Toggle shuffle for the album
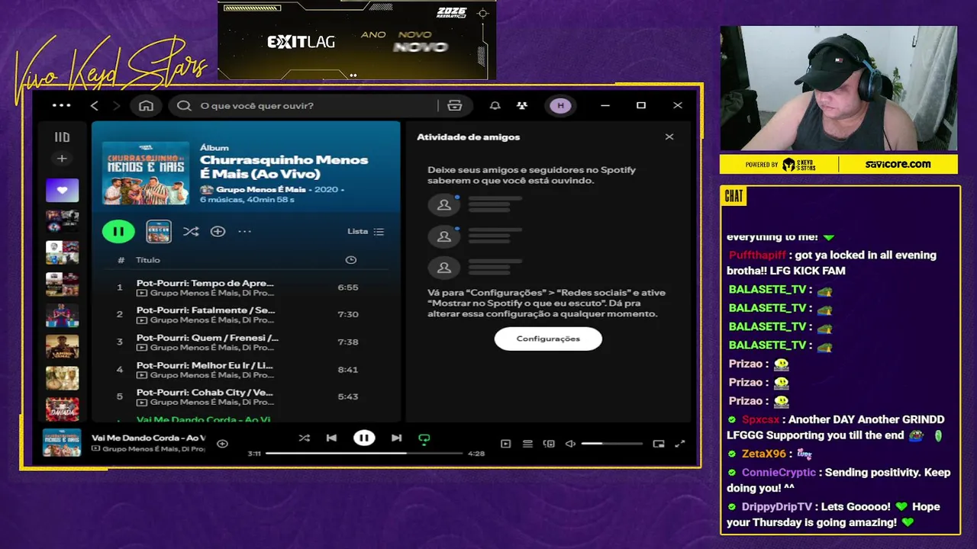The height and width of the screenshot is (549, 977). pos(191,231)
